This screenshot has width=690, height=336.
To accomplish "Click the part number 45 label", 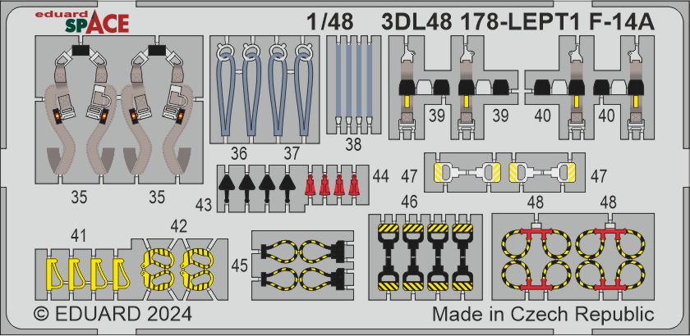I will (x=239, y=263).
